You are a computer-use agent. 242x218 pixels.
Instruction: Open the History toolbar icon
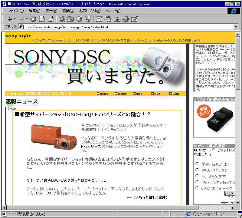pos(79,19)
